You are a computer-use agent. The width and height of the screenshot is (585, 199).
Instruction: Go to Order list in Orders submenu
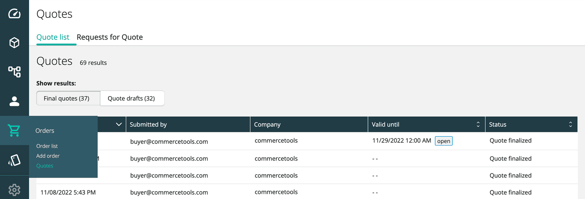[47, 146]
